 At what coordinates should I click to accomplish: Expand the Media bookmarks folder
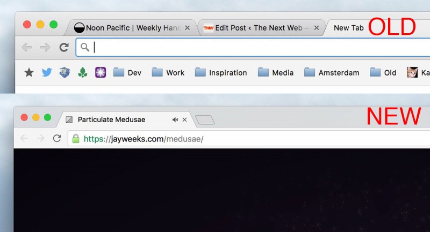click(276, 72)
